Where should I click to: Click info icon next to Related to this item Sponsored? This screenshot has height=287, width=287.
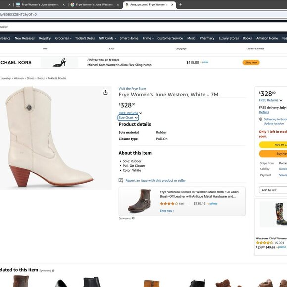(x=53, y=271)
